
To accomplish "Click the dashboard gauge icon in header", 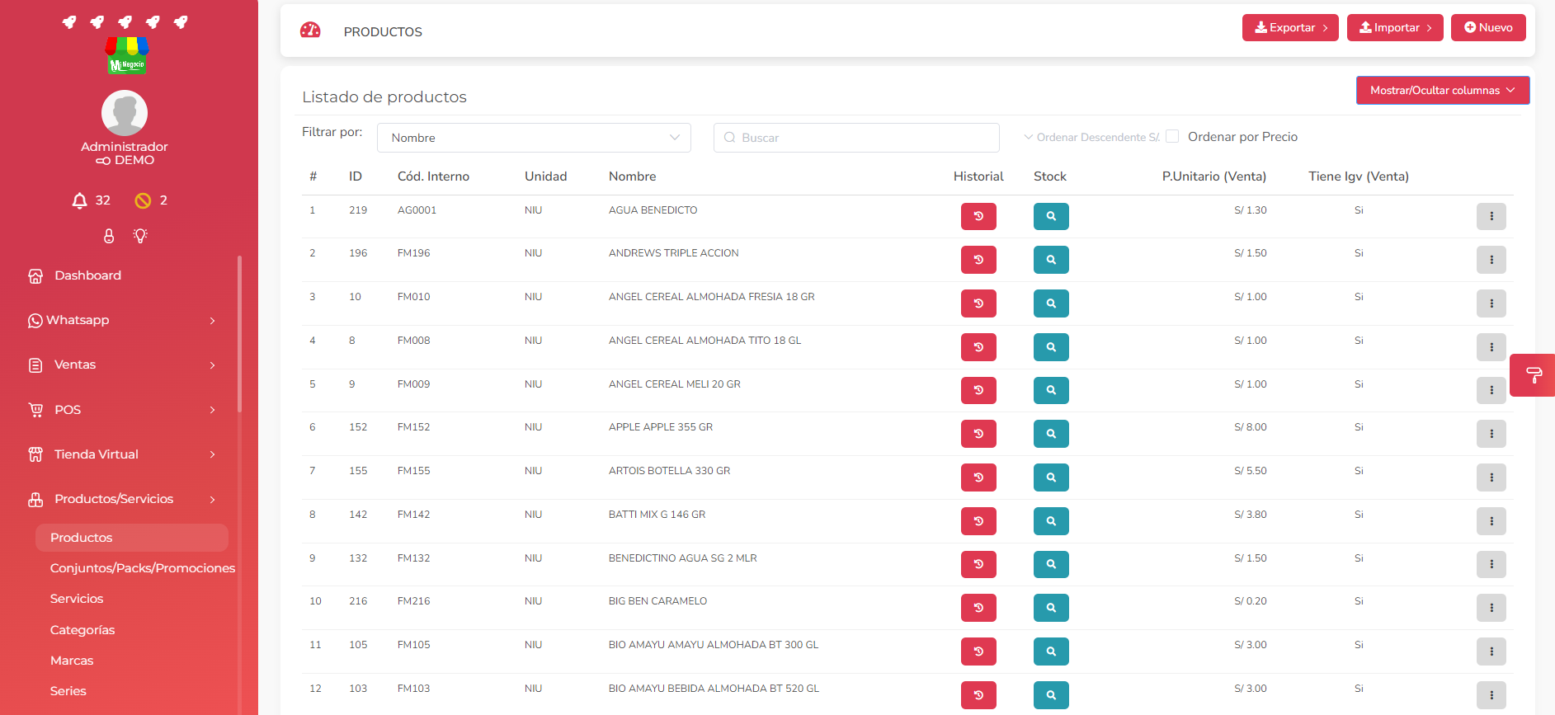I will 310,31.
